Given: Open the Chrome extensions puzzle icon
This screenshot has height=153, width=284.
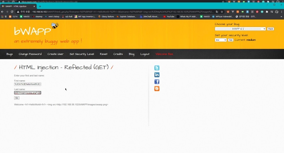Looking at the screenshot, I should click(267, 12).
